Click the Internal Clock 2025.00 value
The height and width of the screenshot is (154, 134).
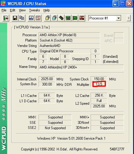click(47, 79)
